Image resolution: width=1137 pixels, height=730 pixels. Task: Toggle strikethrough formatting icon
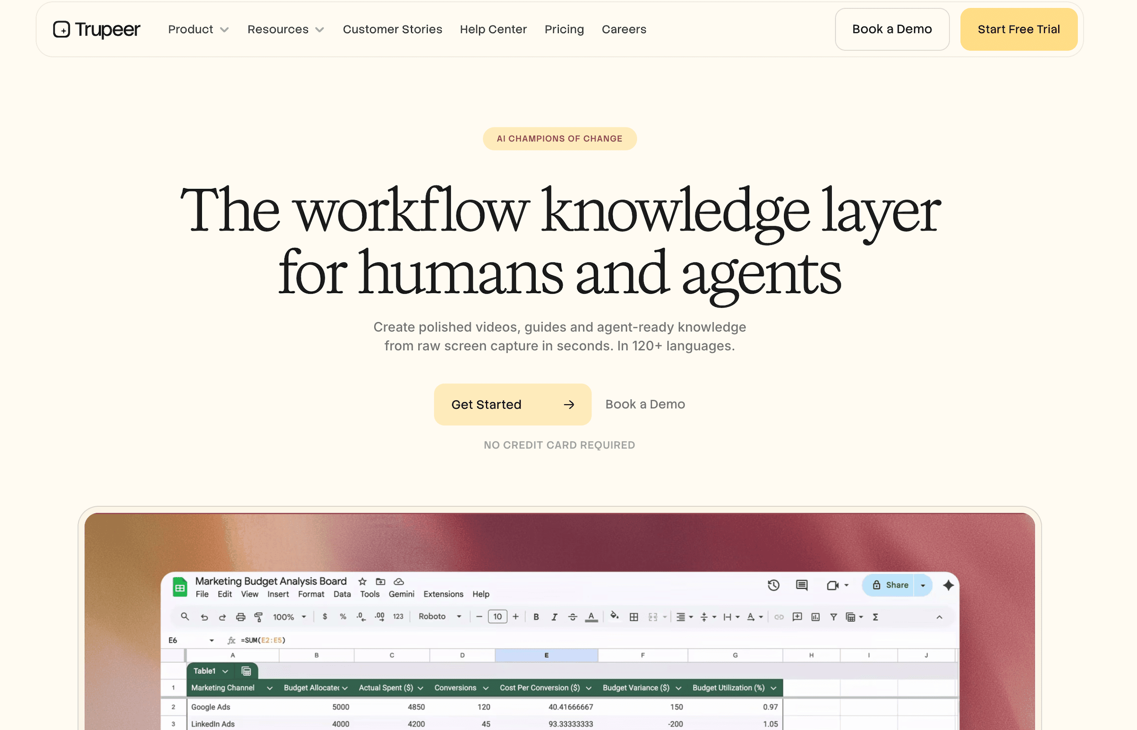[x=573, y=617]
